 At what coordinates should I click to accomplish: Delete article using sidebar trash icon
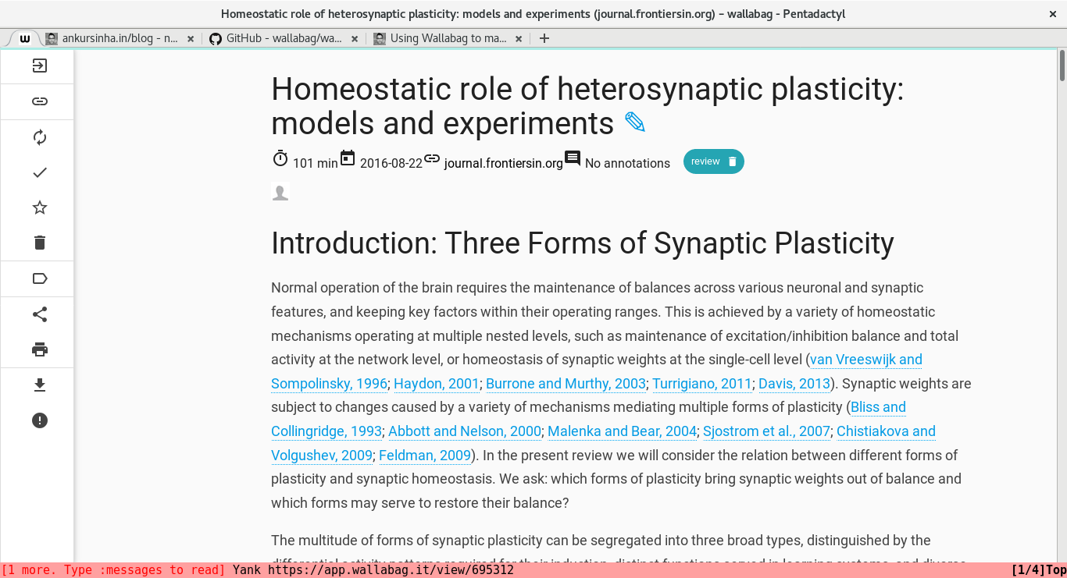40,243
